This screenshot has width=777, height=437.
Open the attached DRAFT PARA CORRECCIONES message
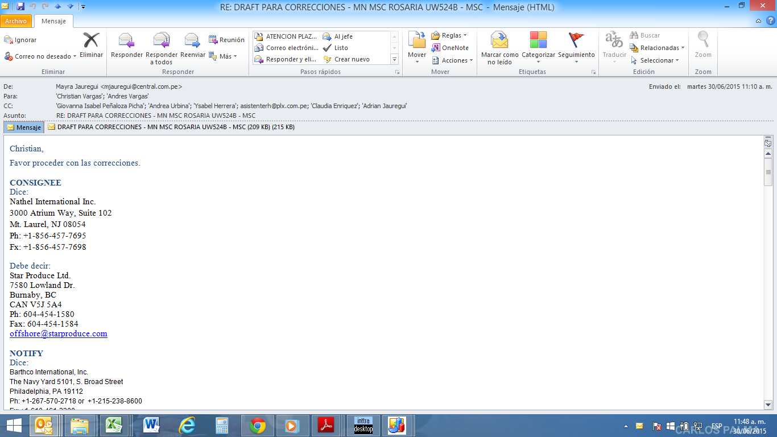click(x=171, y=127)
